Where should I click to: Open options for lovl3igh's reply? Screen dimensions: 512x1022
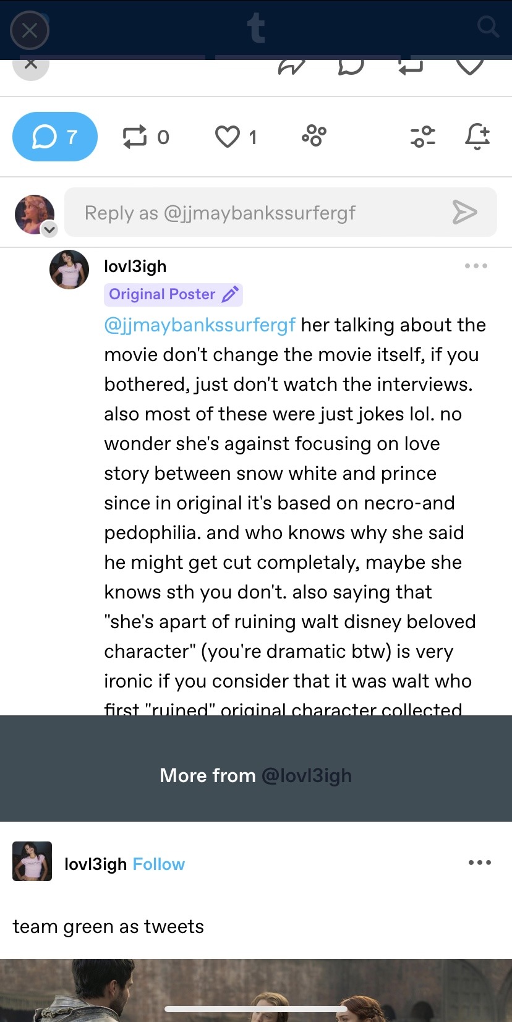(x=476, y=266)
